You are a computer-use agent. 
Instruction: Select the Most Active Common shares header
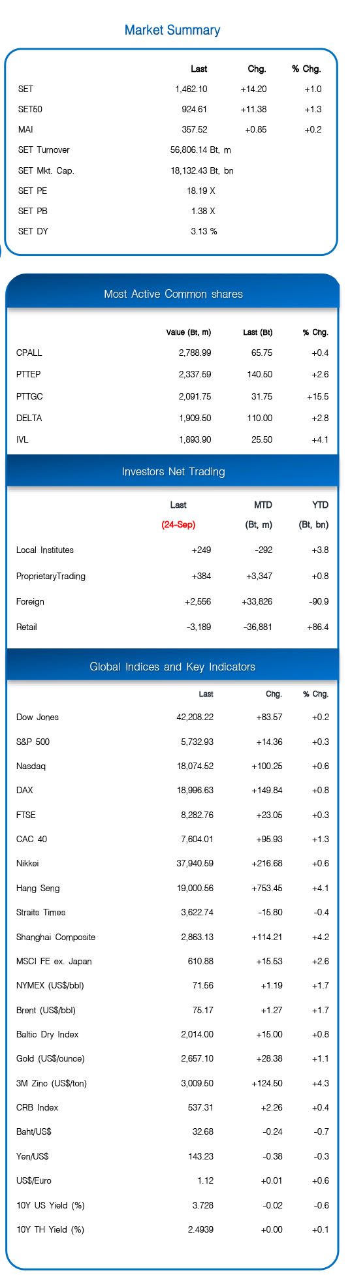[173, 294]
